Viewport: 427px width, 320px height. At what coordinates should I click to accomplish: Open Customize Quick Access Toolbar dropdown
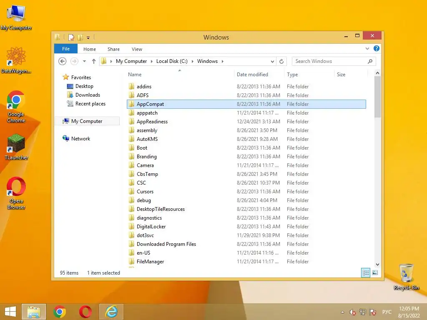click(x=88, y=38)
